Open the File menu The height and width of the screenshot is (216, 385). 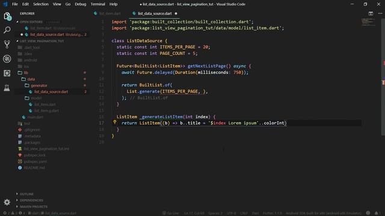(x=14, y=4)
